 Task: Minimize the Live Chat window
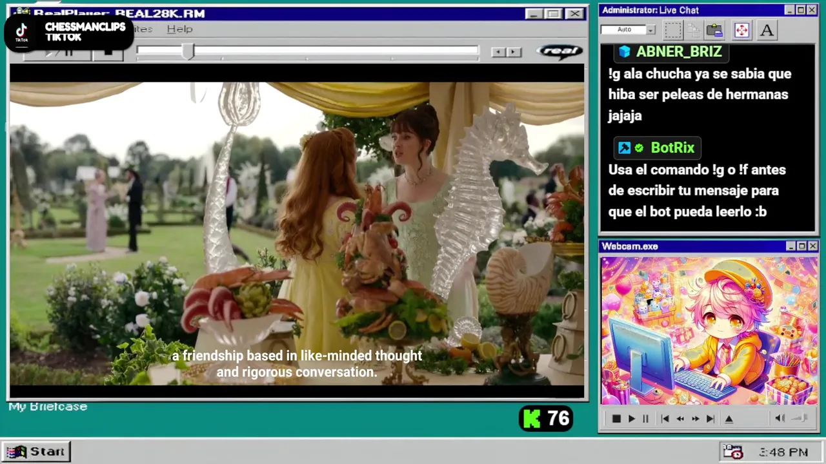point(789,10)
